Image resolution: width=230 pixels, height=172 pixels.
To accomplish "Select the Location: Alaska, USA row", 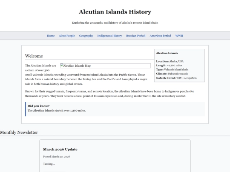I will [x=170, y=61].
